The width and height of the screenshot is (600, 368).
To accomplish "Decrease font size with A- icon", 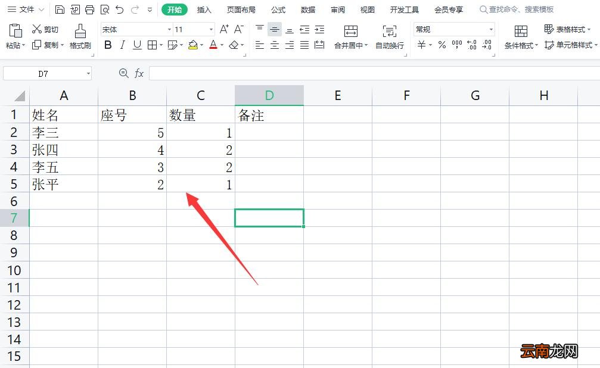I will [239, 29].
